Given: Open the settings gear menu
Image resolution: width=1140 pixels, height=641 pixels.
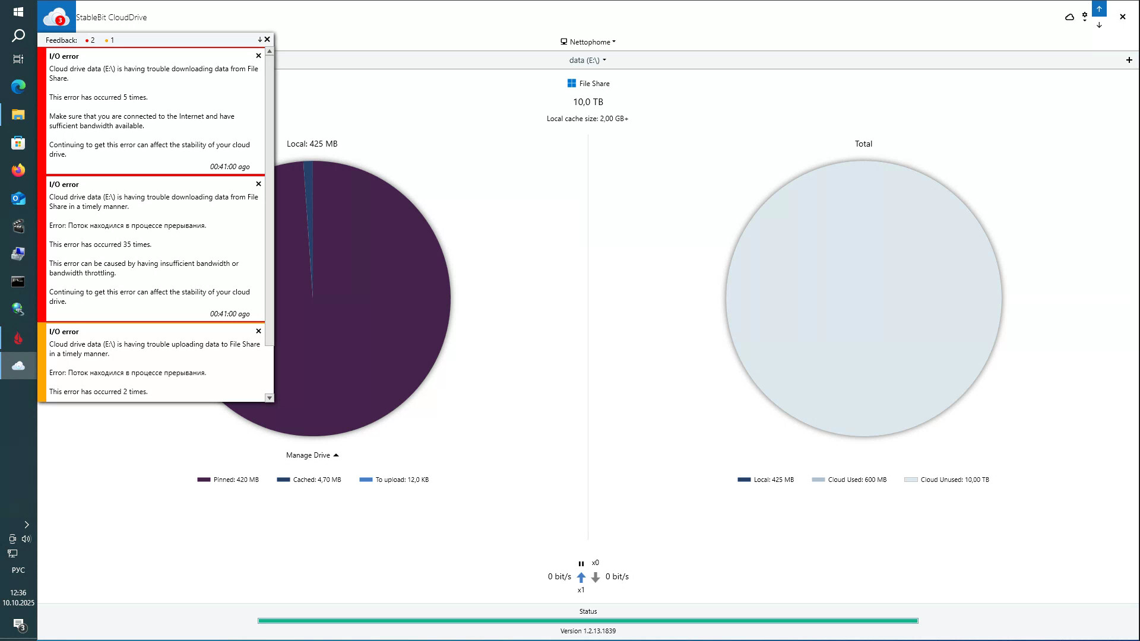Looking at the screenshot, I should point(1085,17).
